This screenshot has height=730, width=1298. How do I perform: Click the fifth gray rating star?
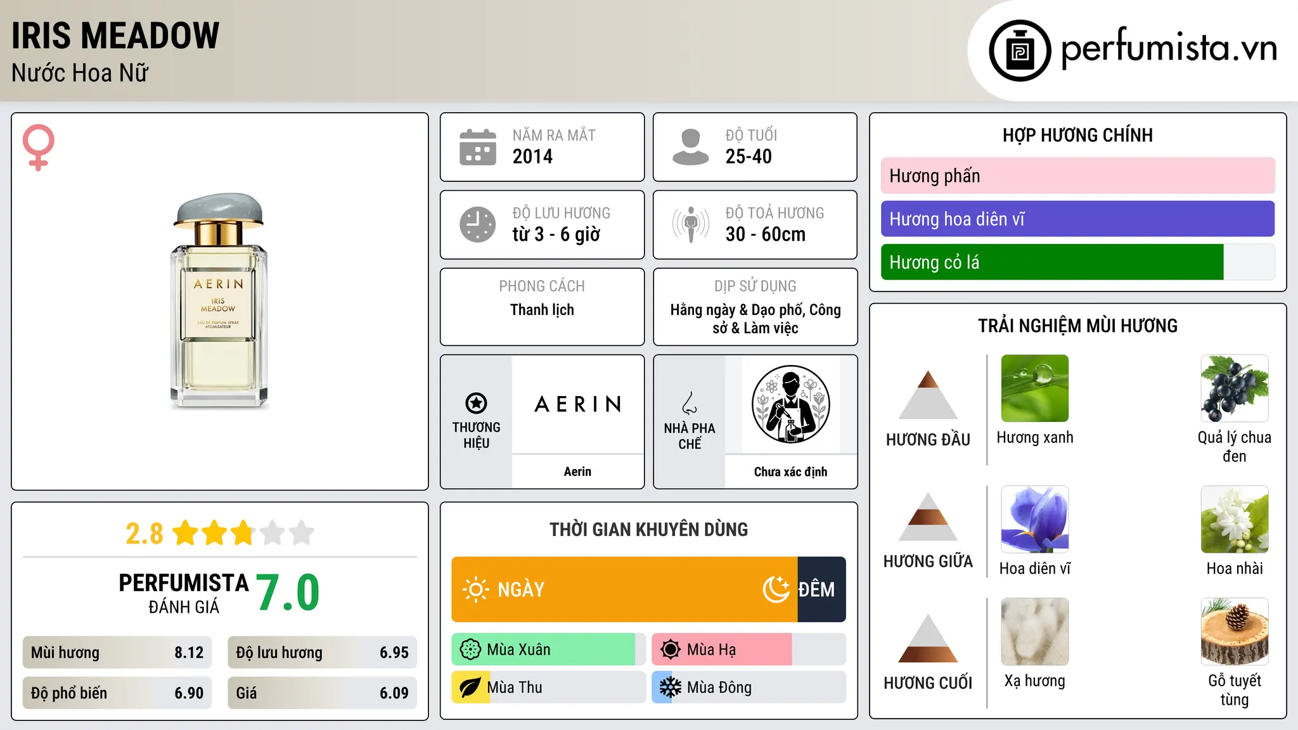302,533
